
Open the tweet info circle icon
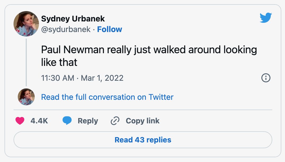pyautogui.click(x=266, y=78)
